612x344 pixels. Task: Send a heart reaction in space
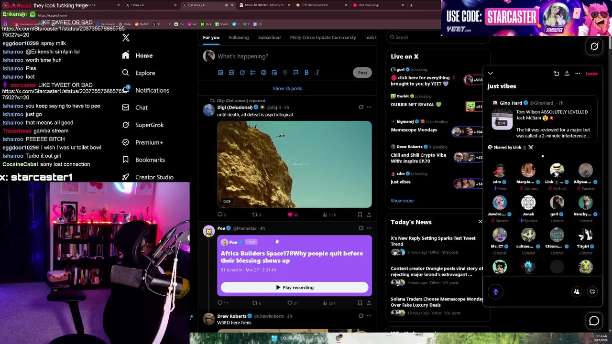pyautogui.click(x=592, y=291)
